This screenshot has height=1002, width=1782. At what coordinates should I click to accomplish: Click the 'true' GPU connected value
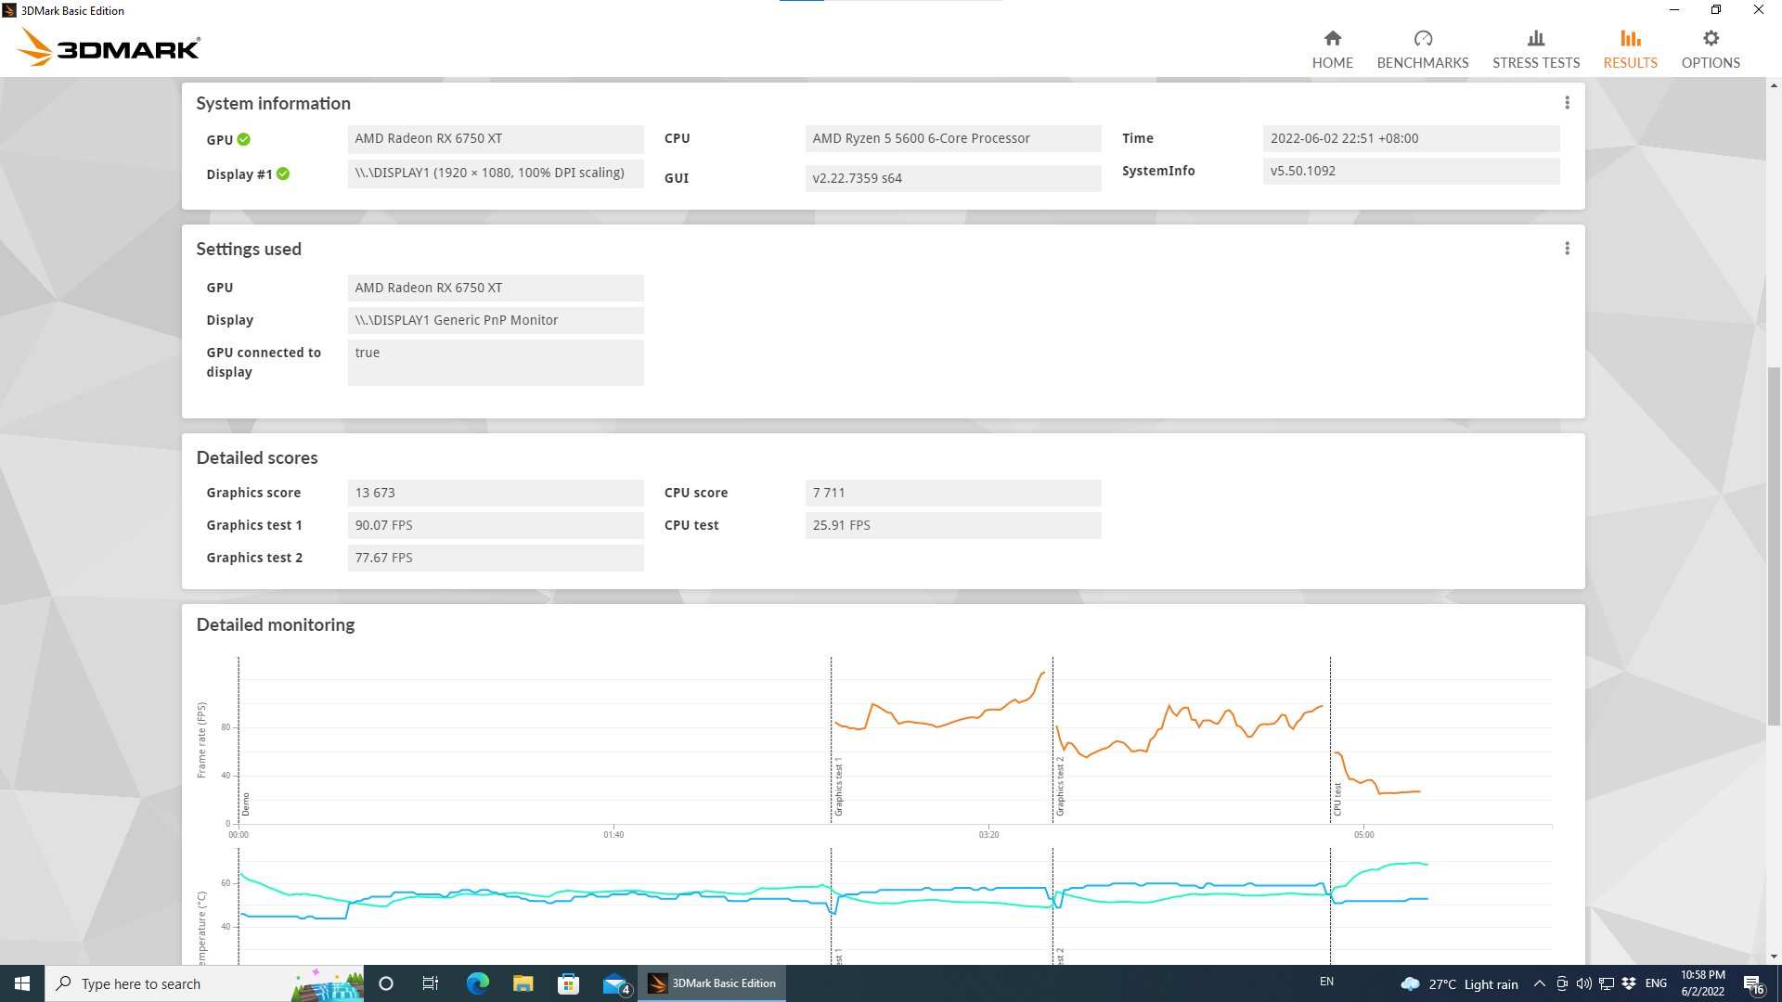click(496, 362)
